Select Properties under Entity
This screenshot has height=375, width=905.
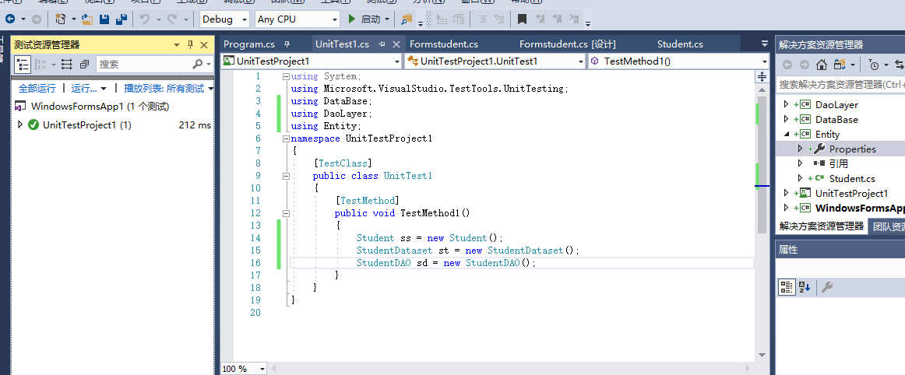[853, 149]
